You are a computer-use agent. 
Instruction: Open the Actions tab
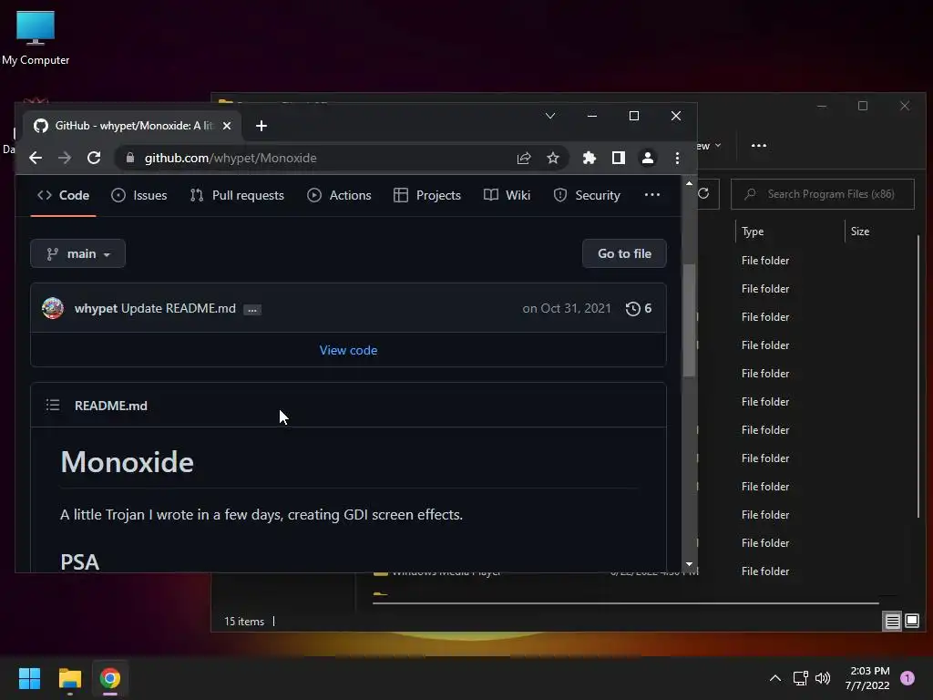click(x=339, y=195)
